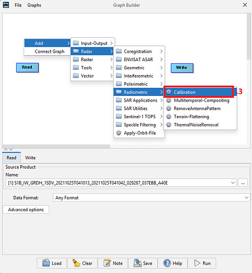Expand the Interferometric submenu arrow
Viewport: 252px width, 273px height.
(161, 76)
